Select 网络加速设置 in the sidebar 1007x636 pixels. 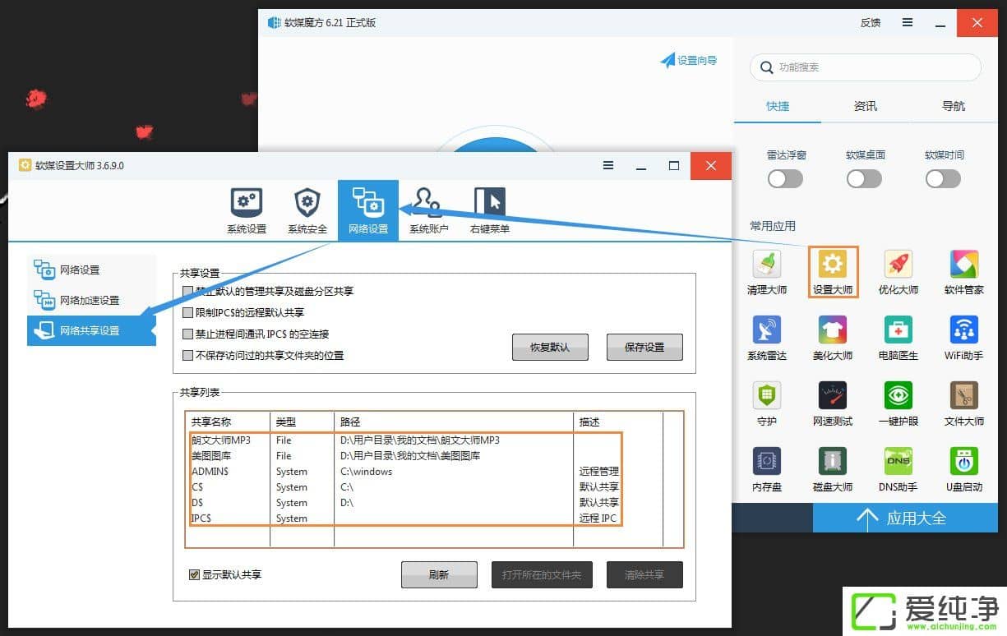pyautogui.click(x=78, y=300)
